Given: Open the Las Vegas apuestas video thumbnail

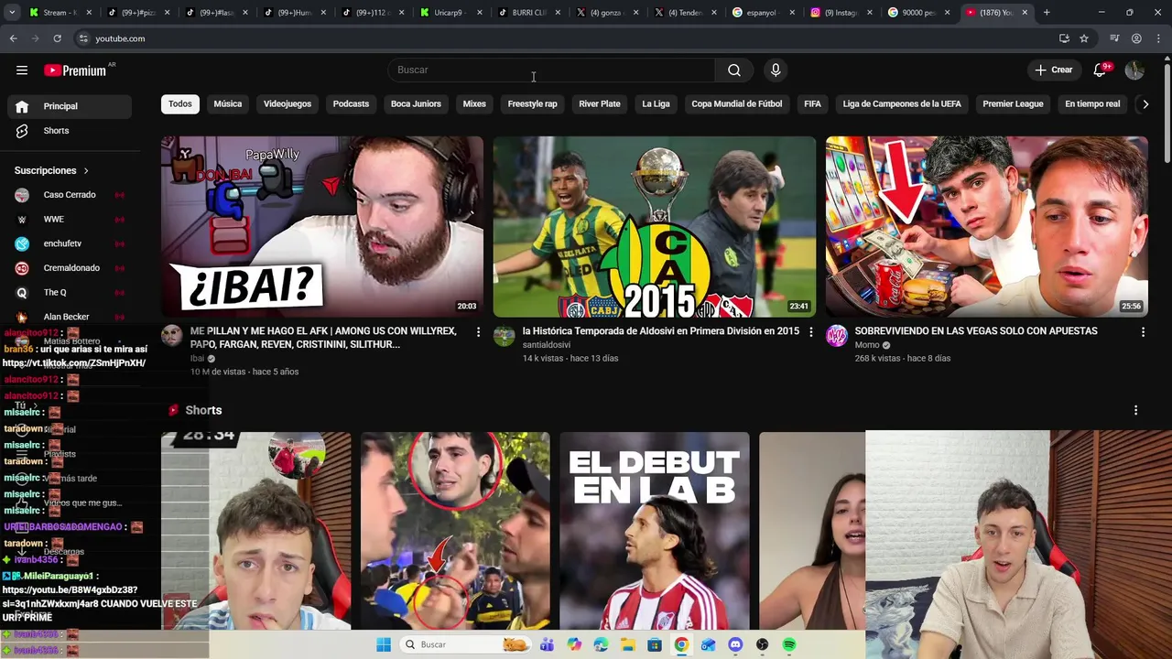Looking at the screenshot, I should [x=987, y=227].
